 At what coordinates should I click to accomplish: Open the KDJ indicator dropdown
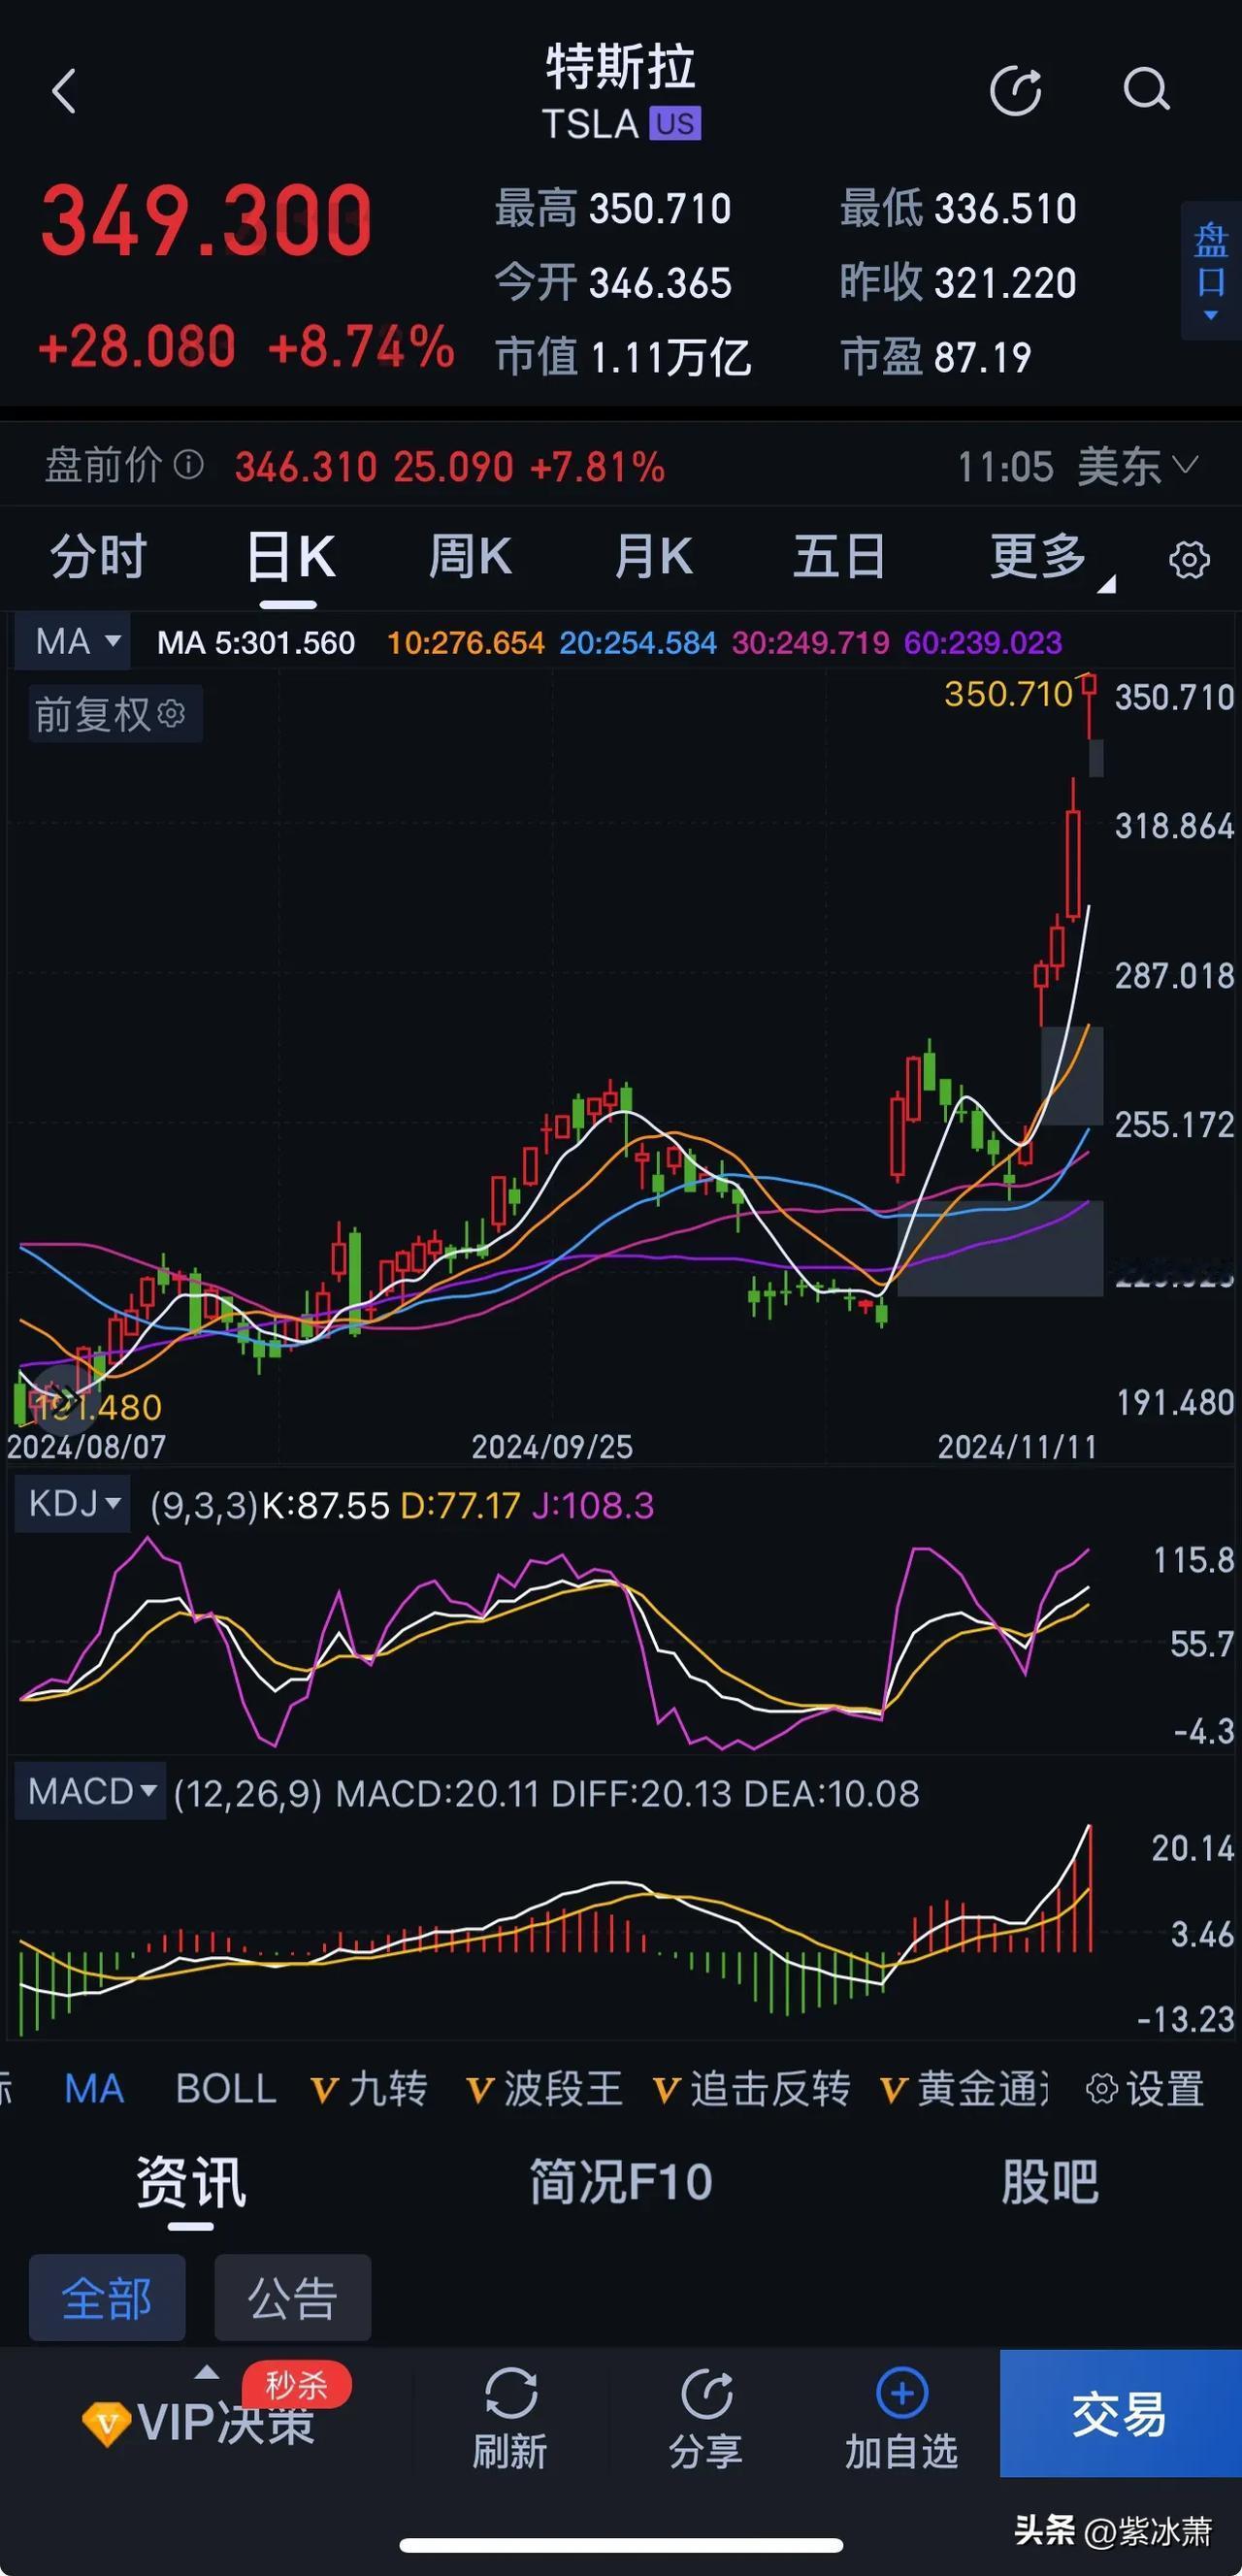[x=73, y=1503]
